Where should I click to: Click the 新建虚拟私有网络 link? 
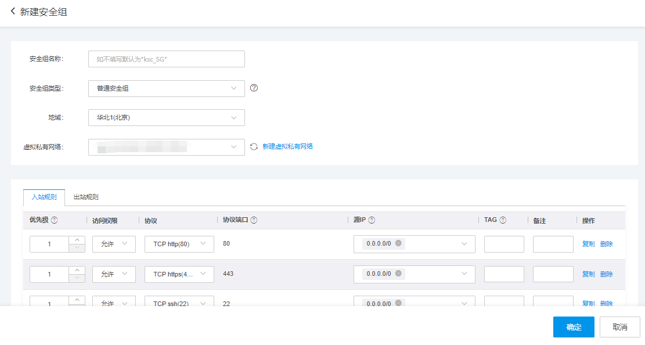[287, 146]
